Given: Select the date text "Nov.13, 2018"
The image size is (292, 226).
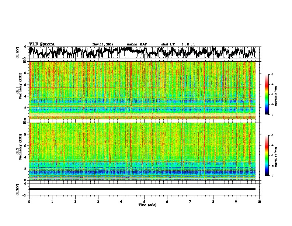Looking at the screenshot, I should tap(103, 44).
